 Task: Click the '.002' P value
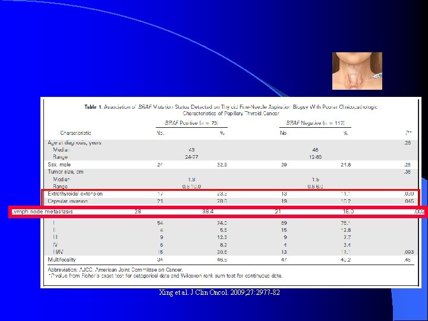[419, 212]
